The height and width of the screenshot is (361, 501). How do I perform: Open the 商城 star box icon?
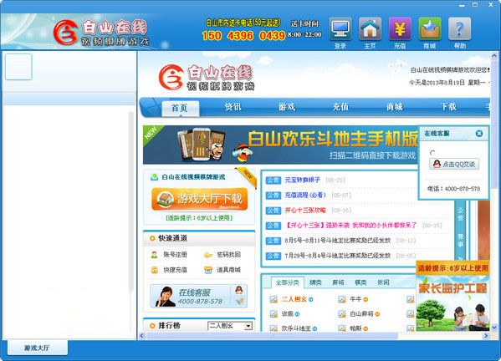point(429,29)
